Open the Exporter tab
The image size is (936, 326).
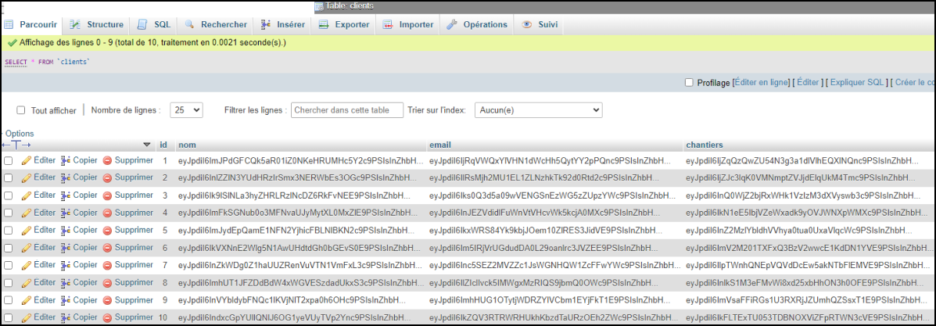pyautogui.click(x=343, y=24)
